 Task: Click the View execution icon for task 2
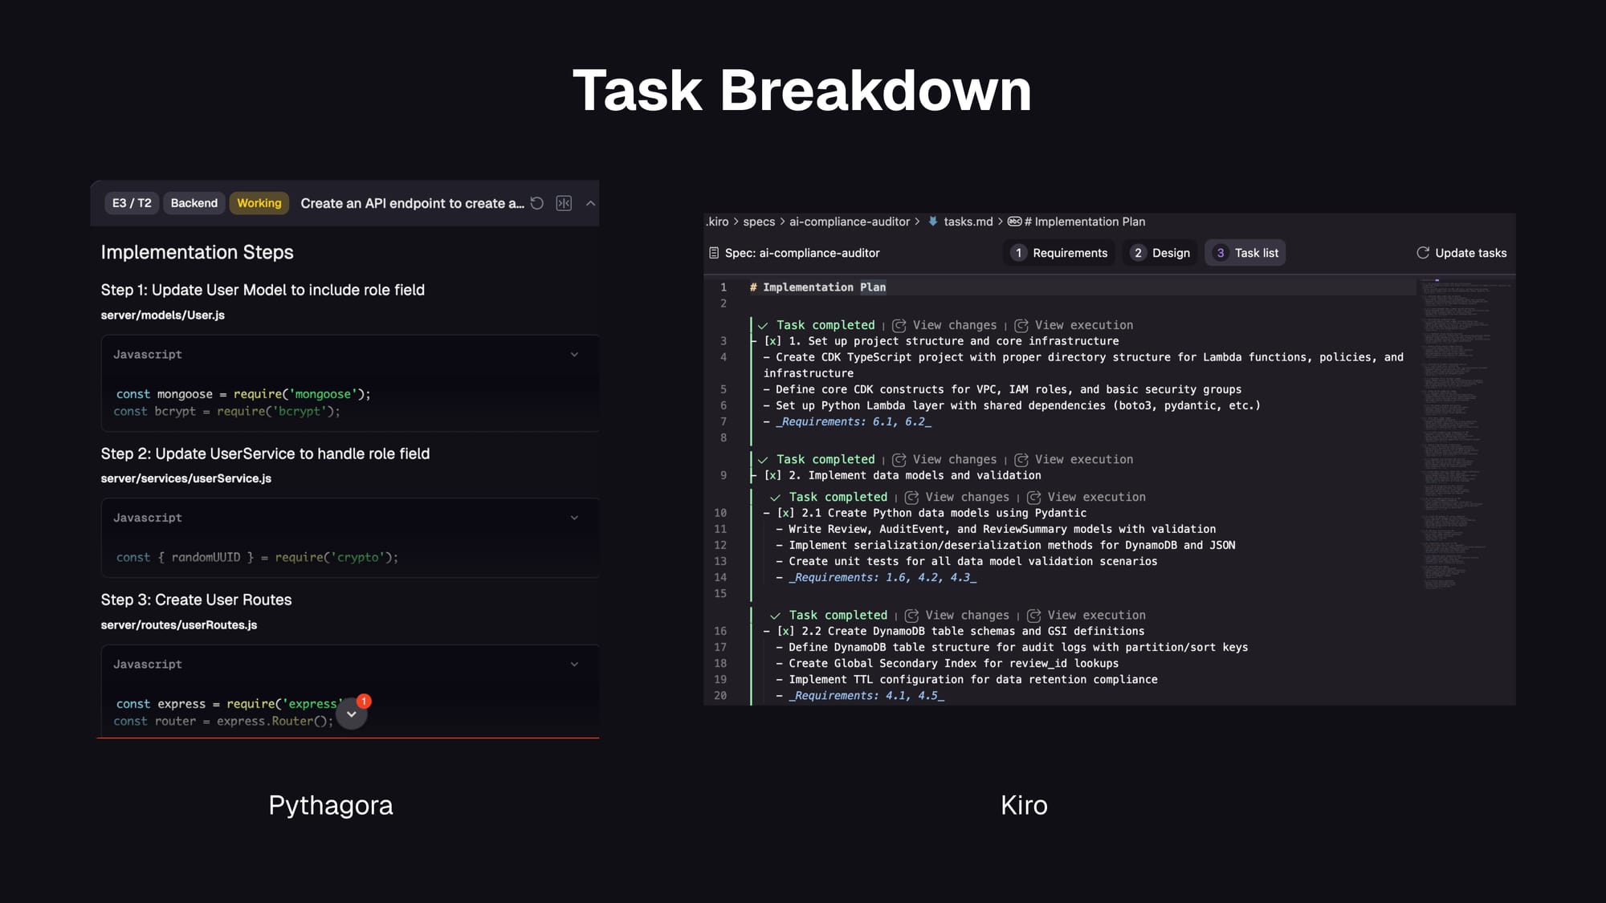1021,459
